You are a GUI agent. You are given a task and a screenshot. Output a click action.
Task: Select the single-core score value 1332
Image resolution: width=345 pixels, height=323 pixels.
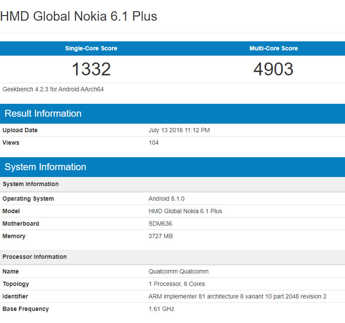point(91,69)
